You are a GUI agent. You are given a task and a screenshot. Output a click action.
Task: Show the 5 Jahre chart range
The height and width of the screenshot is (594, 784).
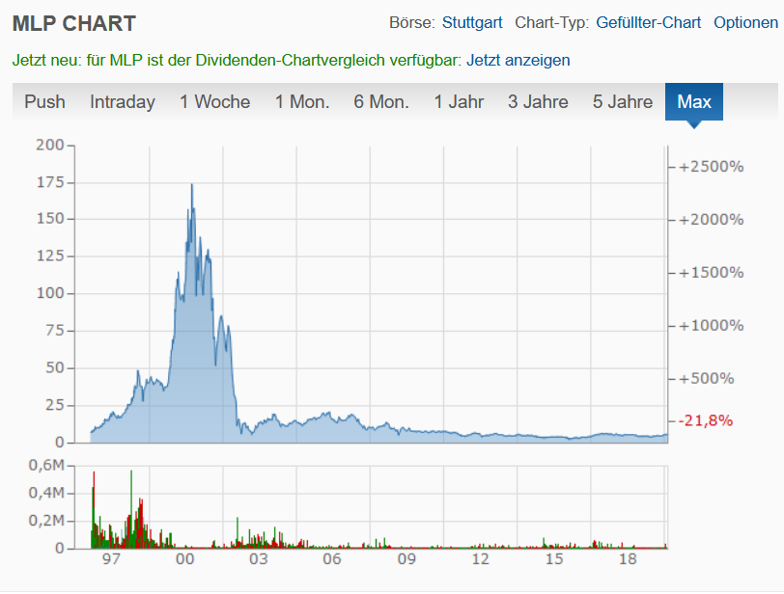tap(623, 102)
